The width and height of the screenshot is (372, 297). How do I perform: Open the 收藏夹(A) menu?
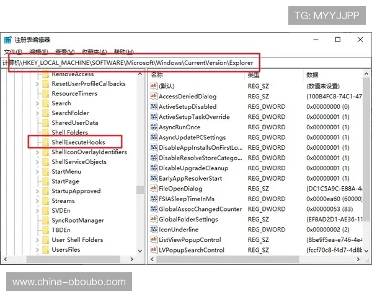[94, 52]
